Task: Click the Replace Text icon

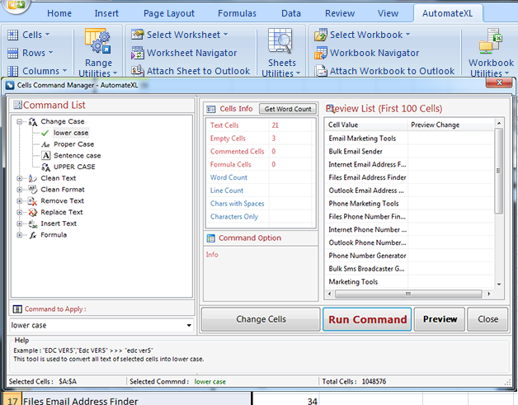Action: coord(32,213)
